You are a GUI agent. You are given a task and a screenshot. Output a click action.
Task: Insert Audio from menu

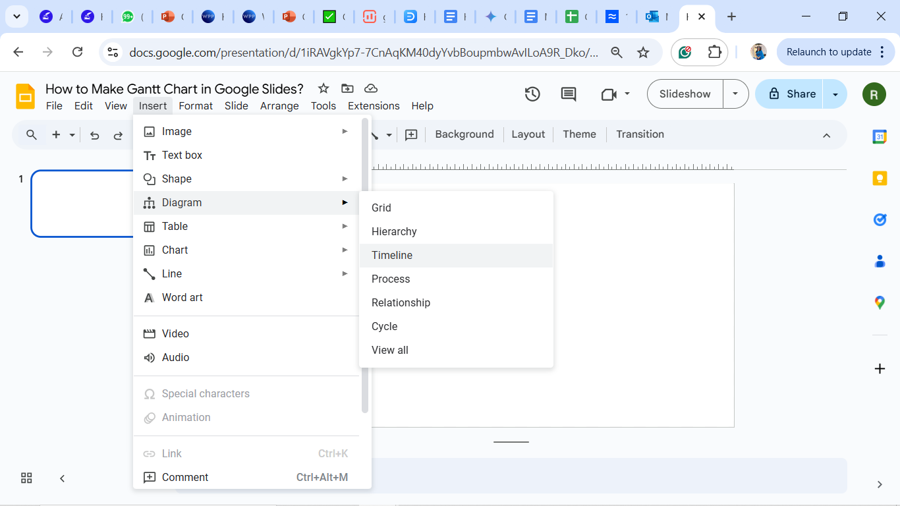[247, 358]
